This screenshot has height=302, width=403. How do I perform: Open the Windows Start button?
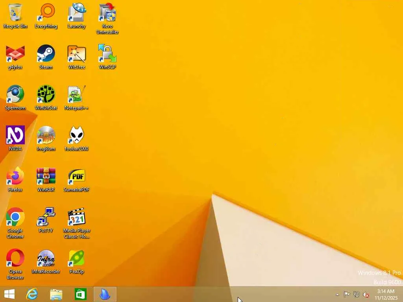(x=9, y=294)
